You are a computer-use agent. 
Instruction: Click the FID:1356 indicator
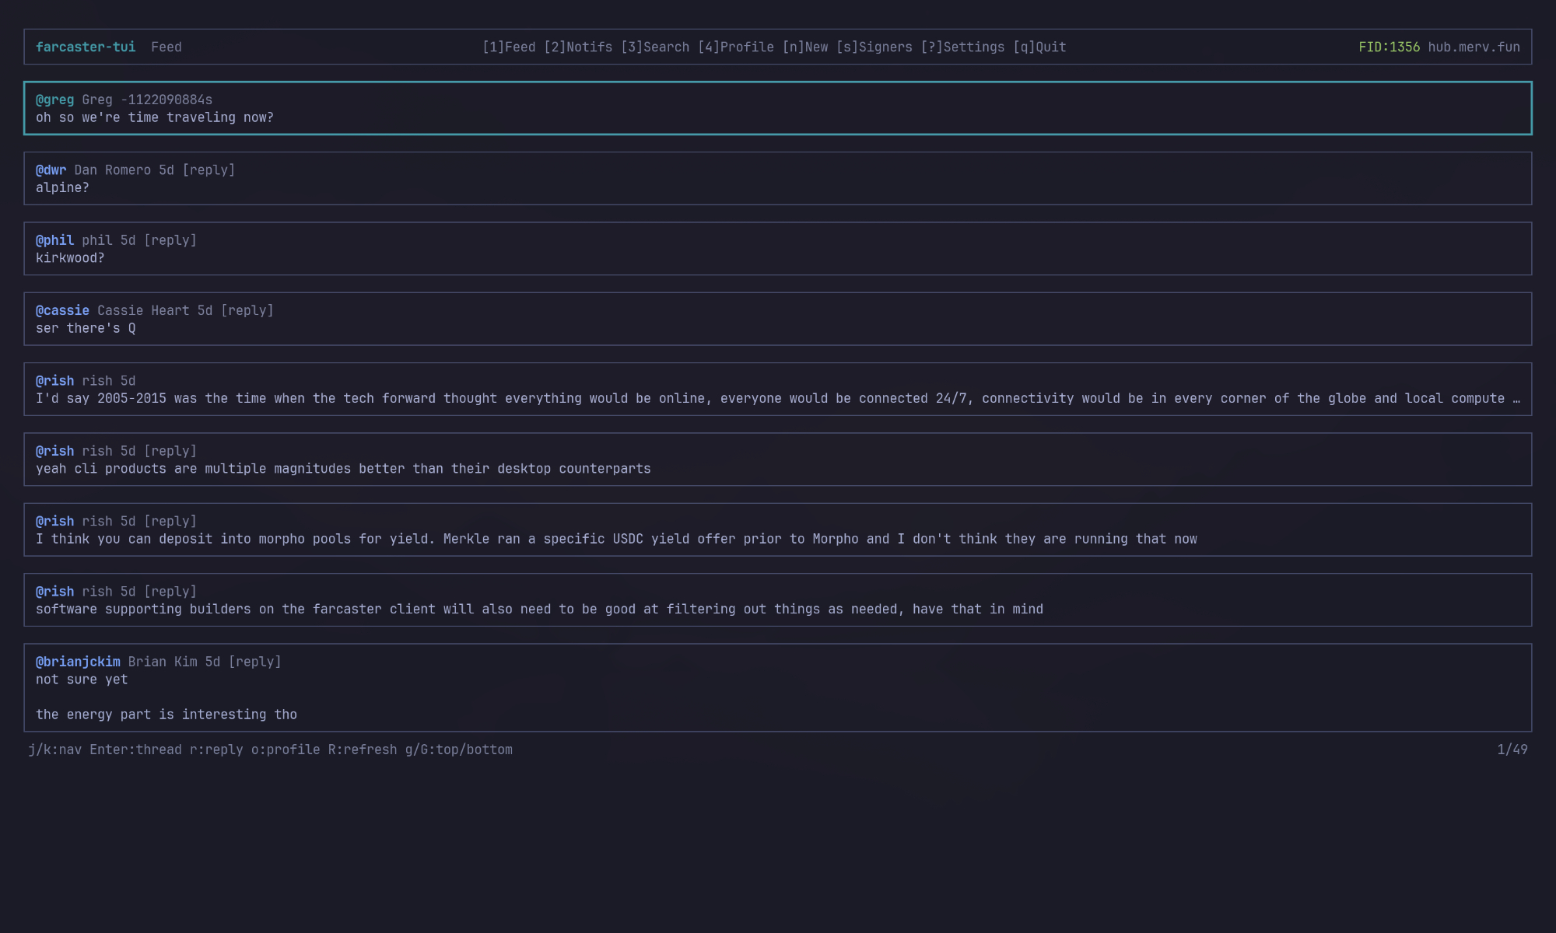[x=1389, y=47]
